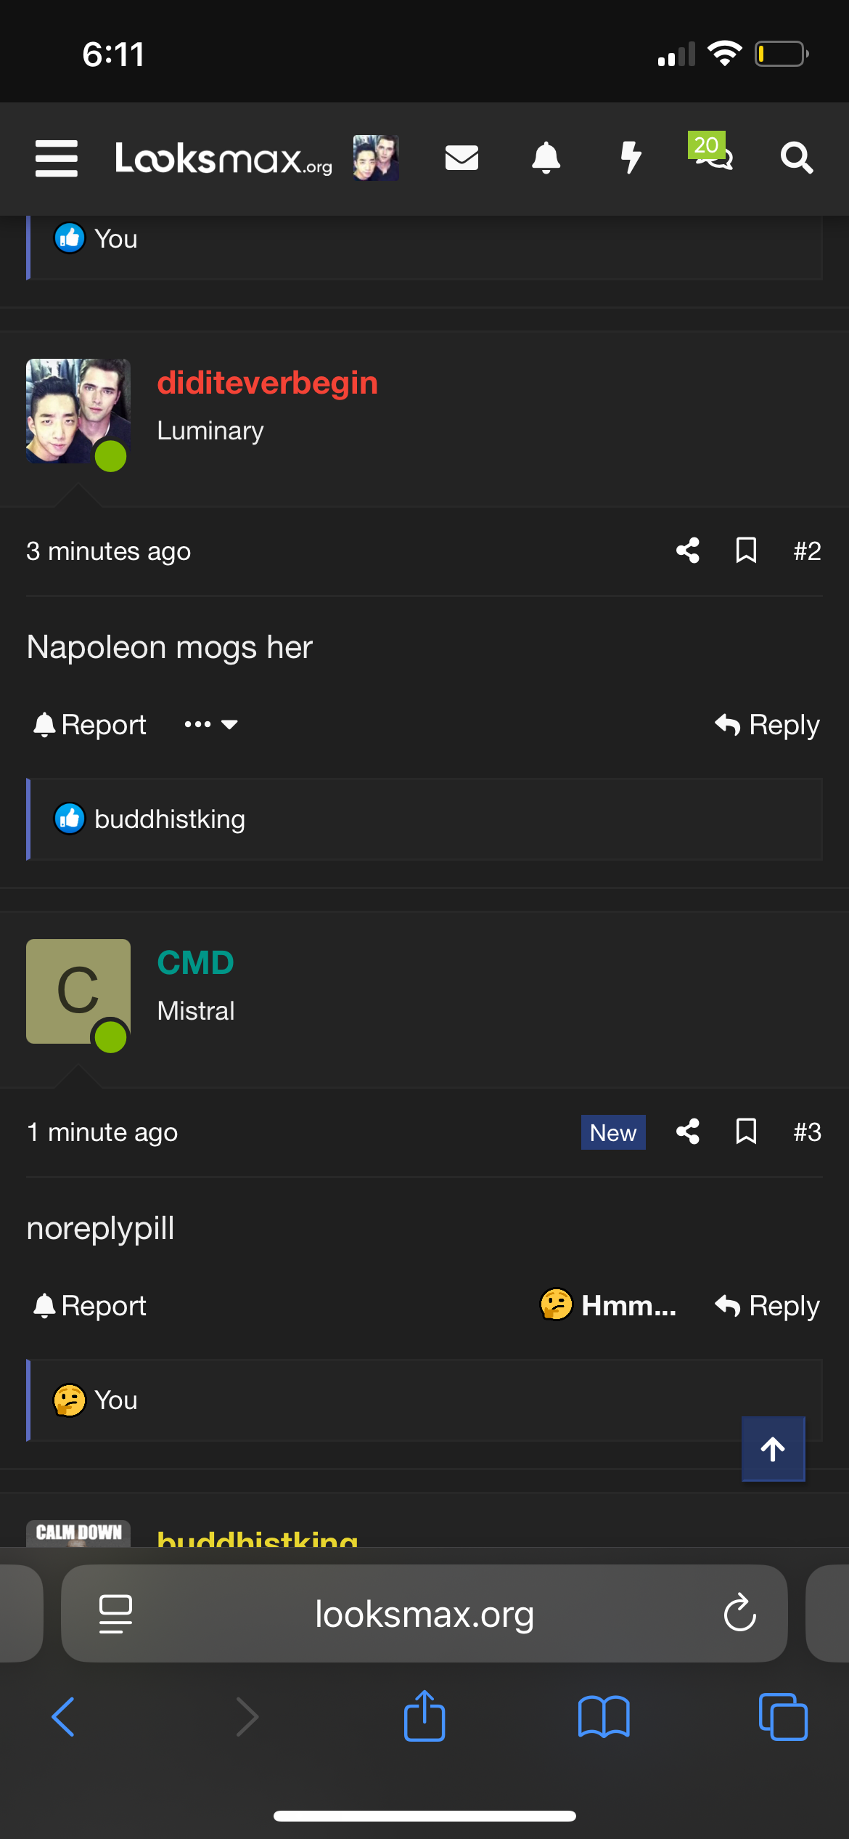Viewport: 849px width, 1839px height.
Task: Open the private messages envelope icon
Action: pyautogui.click(x=462, y=158)
